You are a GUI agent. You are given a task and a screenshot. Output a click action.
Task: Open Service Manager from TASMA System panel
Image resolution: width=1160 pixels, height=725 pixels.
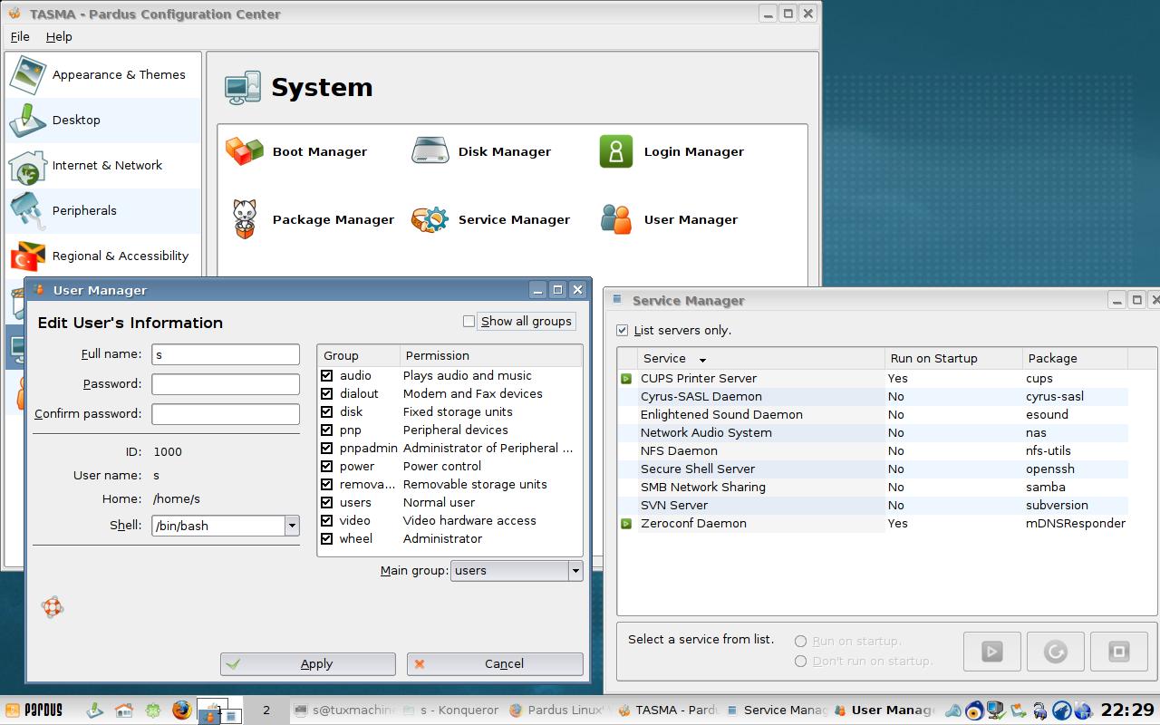click(490, 219)
